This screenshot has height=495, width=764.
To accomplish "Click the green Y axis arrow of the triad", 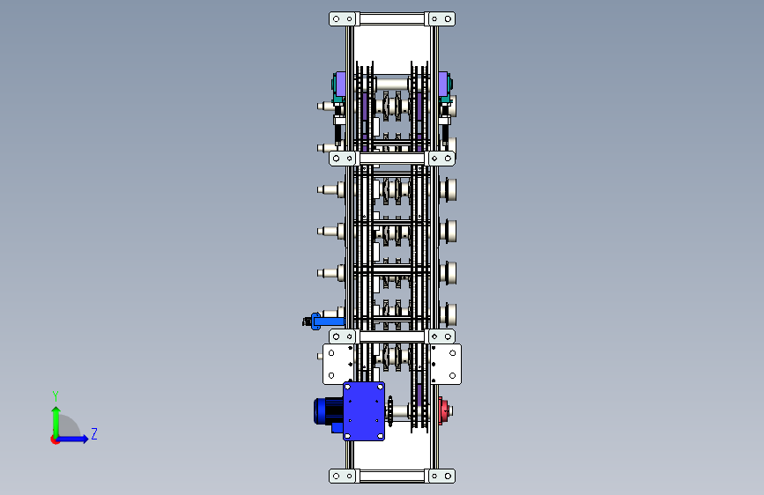I will click(x=56, y=422).
